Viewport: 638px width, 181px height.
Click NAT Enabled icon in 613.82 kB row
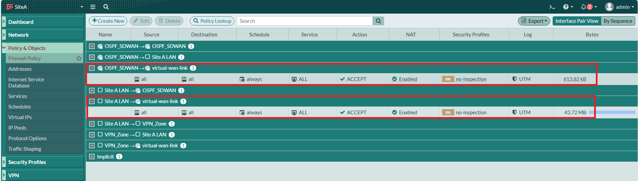(394, 79)
